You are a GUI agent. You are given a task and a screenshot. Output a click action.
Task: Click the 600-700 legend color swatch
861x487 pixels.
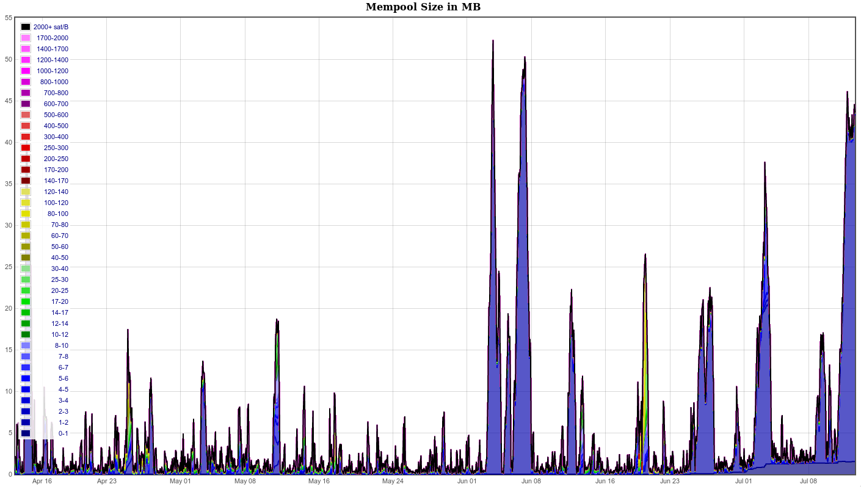(x=26, y=104)
